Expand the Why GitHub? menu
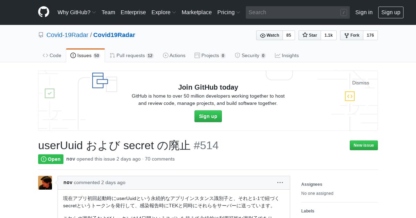 pyautogui.click(x=77, y=12)
